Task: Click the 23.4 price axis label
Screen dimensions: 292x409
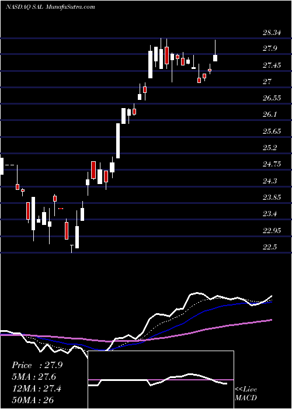Action: tap(271, 214)
